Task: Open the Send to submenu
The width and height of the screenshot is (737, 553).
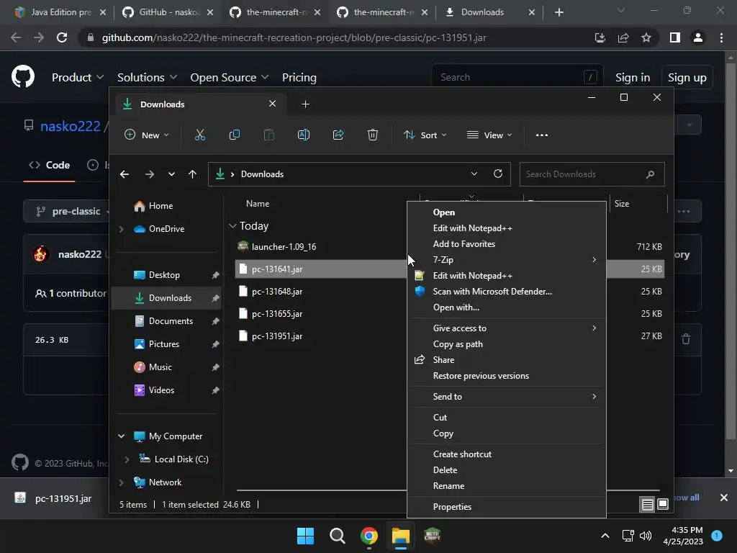Action: pyautogui.click(x=506, y=397)
